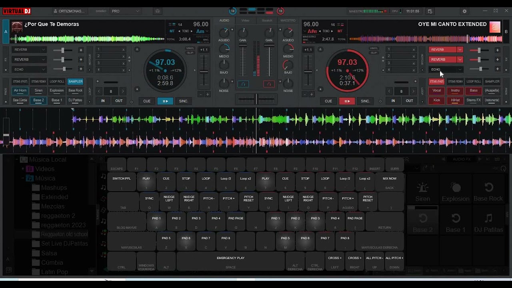
Task: Click deck A cover art thumbnail
Action: [x=17, y=27]
